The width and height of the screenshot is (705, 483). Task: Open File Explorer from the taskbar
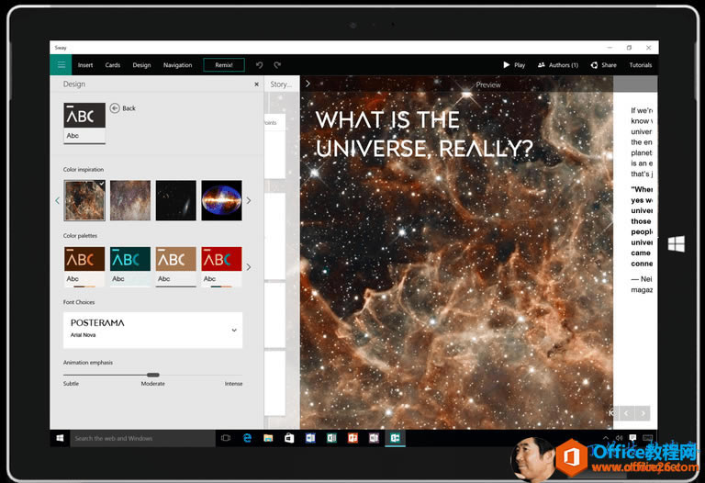[268, 438]
